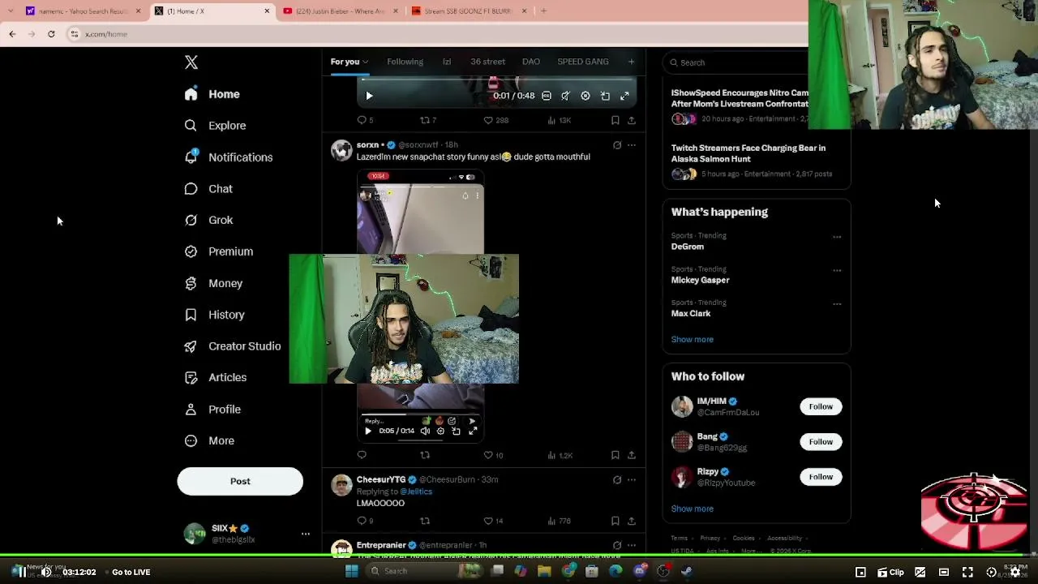
Task: Open more options on Entrepranier post
Action: pyautogui.click(x=632, y=545)
